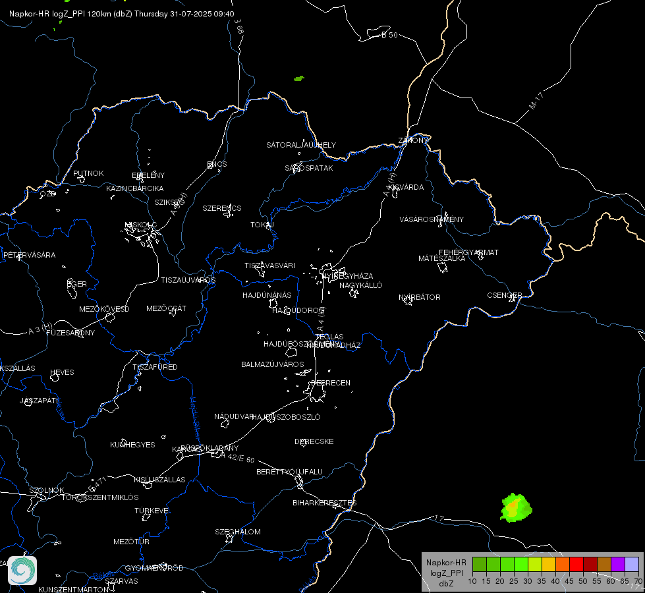Select the yellow-green 30-35 dBZ legend swatch
The width and height of the screenshot is (645, 593).
coord(535,564)
